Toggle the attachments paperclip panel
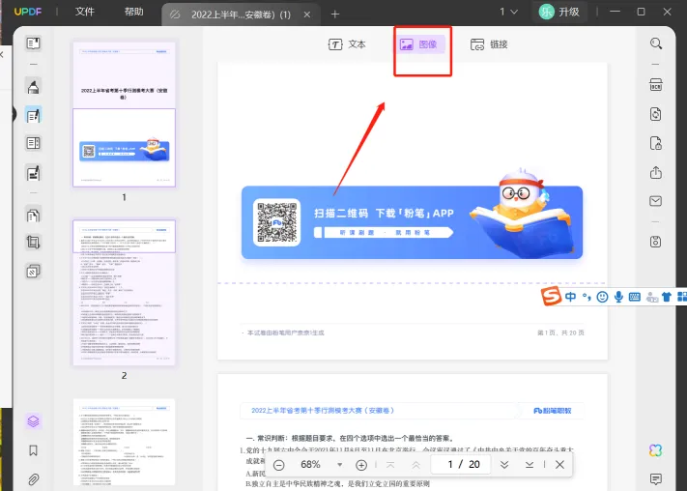 click(x=34, y=478)
